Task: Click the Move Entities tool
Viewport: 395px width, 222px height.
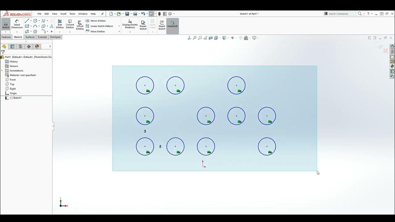Action: coord(95,31)
